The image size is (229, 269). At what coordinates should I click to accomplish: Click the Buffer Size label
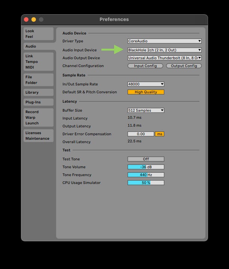tap(72, 110)
